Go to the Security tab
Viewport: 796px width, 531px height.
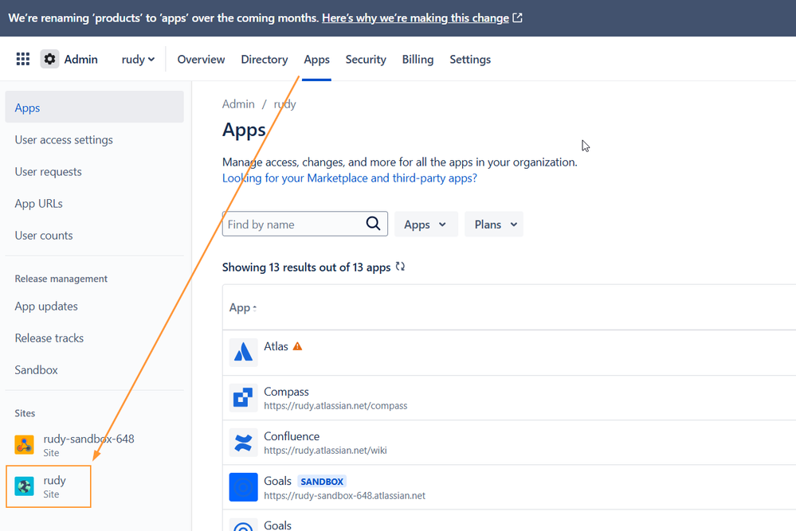[366, 60]
